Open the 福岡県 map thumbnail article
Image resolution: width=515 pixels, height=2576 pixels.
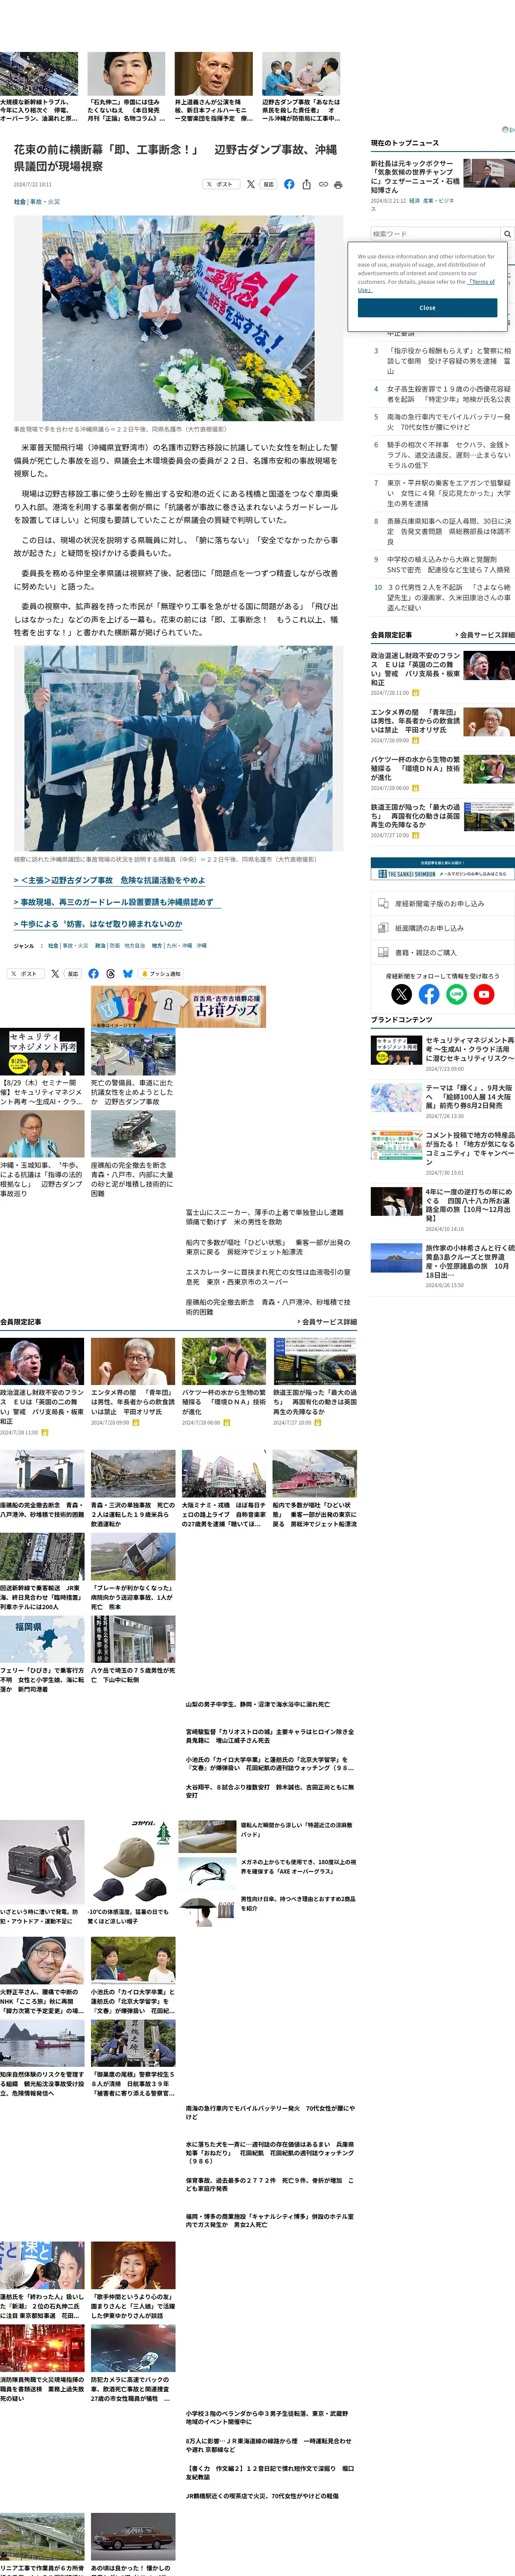(x=42, y=1639)
